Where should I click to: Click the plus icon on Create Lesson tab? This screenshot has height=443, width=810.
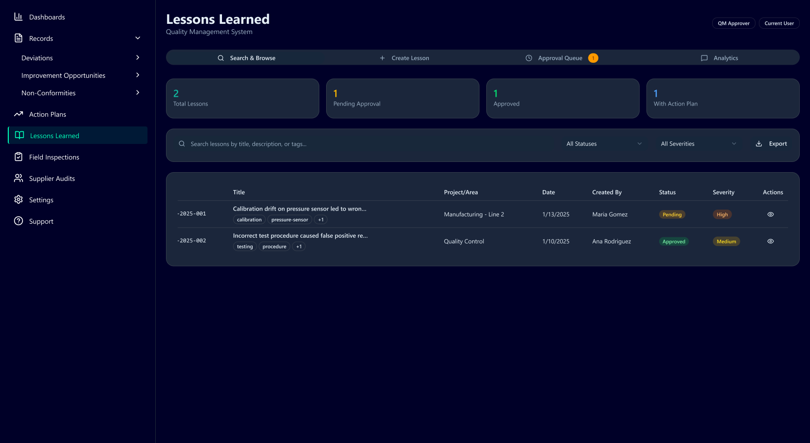pyautogui.click(x=382, y=58)
